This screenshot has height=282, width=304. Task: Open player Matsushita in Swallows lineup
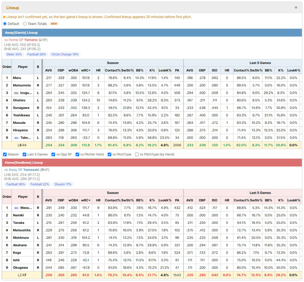[22, 230]
